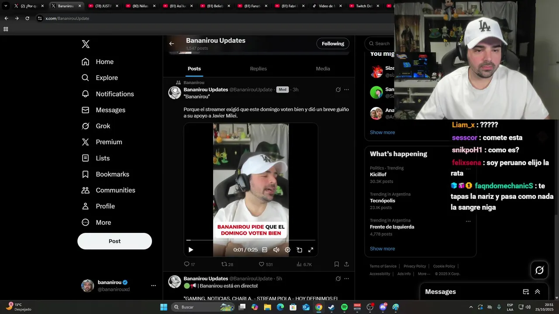Click the Post button
Image resolution: width=559 pixels, height=314 pixels.
click(114, 241)
